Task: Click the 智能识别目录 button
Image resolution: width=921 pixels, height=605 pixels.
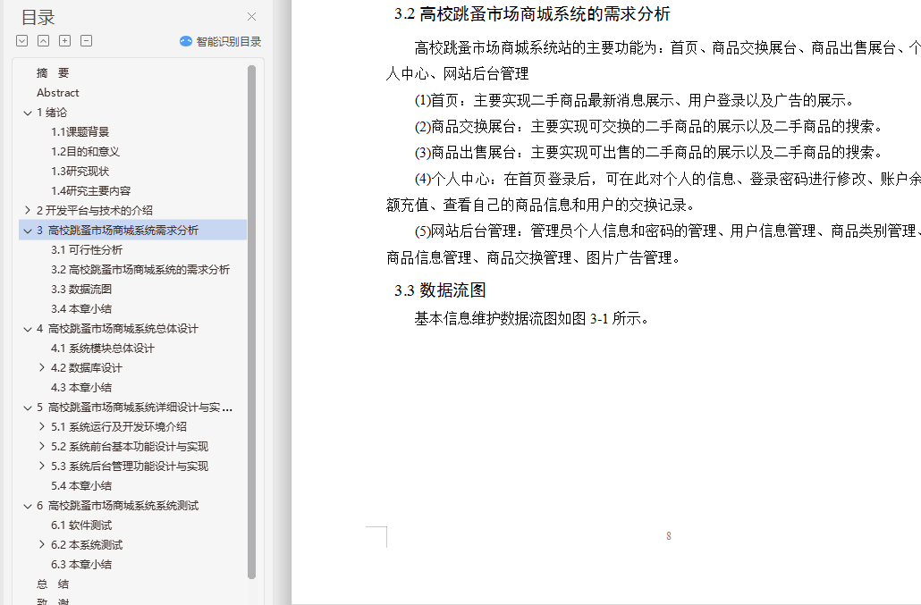Action: pos(220,41)
